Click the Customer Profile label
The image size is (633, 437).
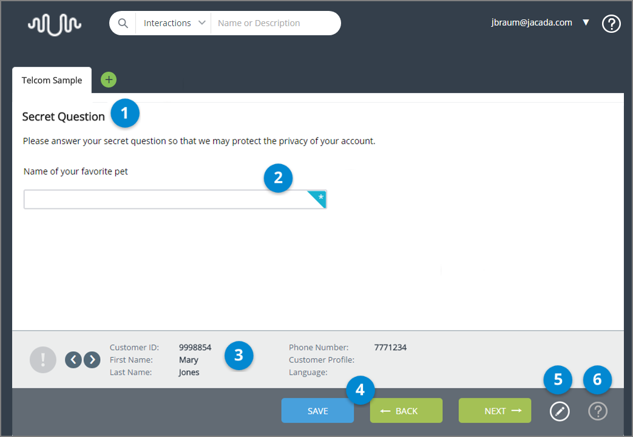coord(322,360)
